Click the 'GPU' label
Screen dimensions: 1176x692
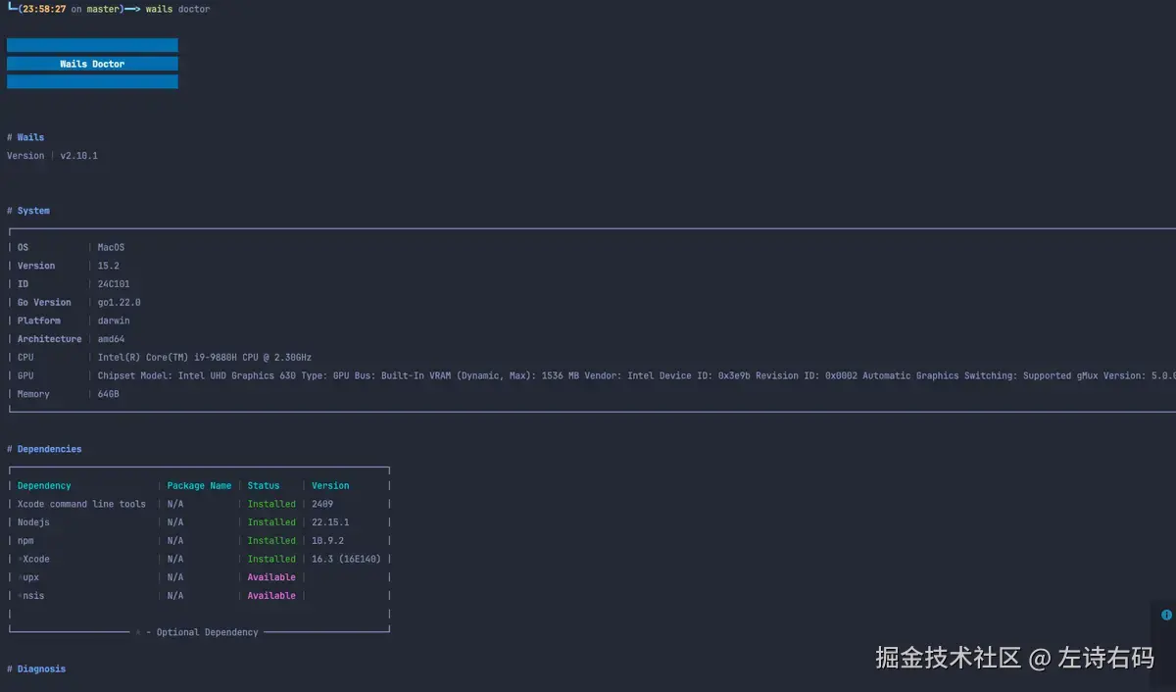25,375
